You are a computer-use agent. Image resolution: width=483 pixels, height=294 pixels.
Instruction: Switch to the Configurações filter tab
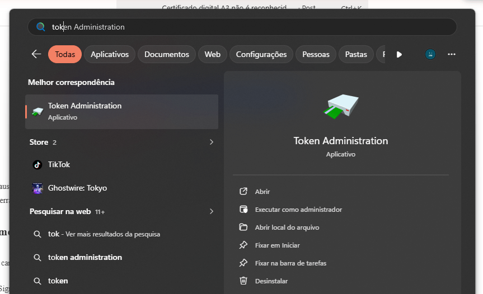click(261, 54)
